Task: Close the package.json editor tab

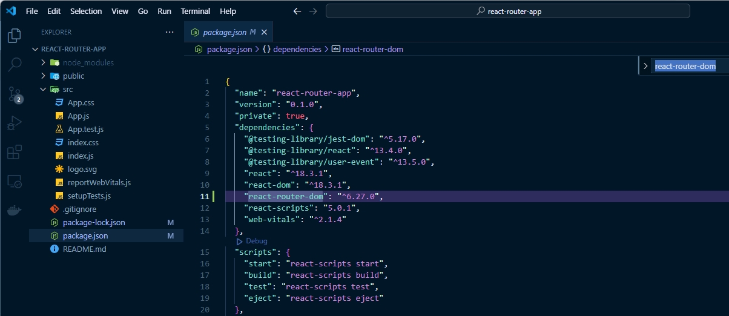Action: 264,32
